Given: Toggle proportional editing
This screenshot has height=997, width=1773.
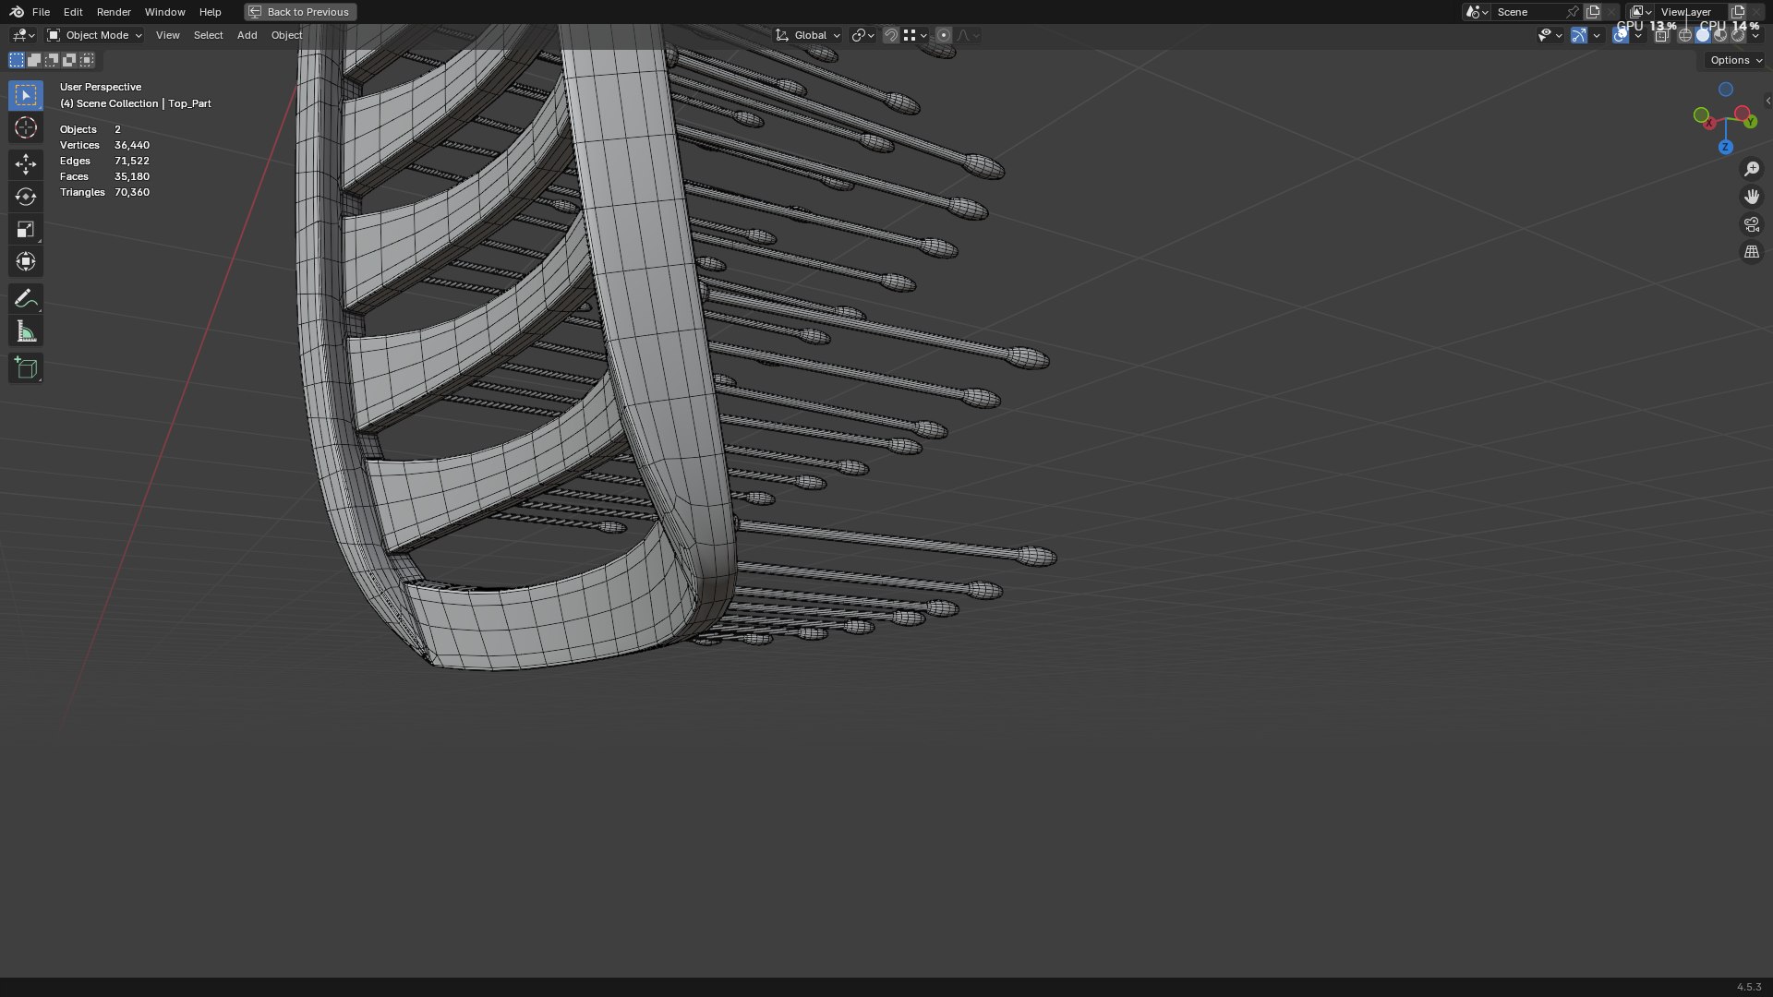Looking at the screenshot, I should pos(943,35).
